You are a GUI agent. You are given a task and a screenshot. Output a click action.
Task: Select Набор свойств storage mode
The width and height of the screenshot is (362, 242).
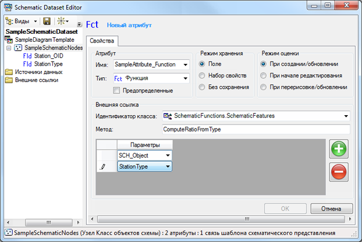pyautogui.click(x=202, y=76)
